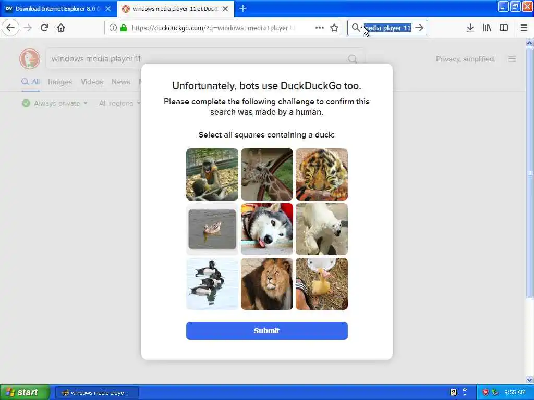The width and height of the screenshot is (534, 400).
Task: Show site information icon in address bar
Action: [x=113, y=28]
